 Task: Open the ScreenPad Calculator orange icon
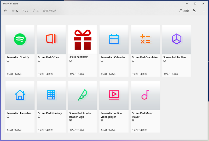click(x=145, y=39)
